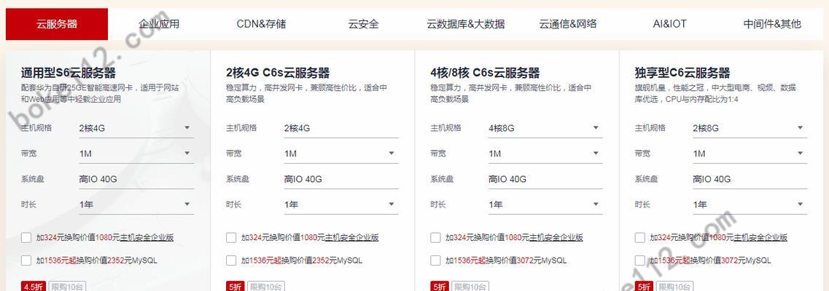Click the 独享型C6云服务器 title
The image size is (829, 291).
[682, 73]
